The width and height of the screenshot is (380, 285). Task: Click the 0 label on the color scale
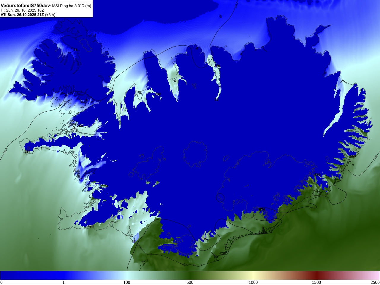[1, 282]
